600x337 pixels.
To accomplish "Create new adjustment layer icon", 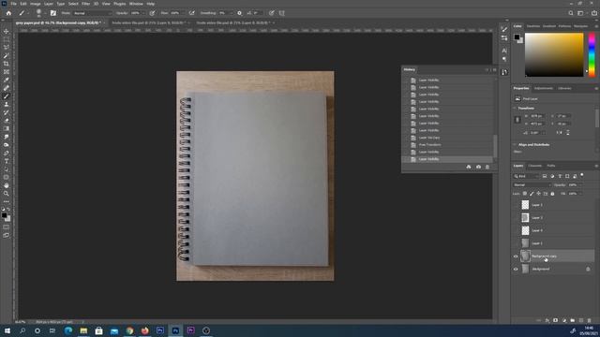I will point(564,320).
